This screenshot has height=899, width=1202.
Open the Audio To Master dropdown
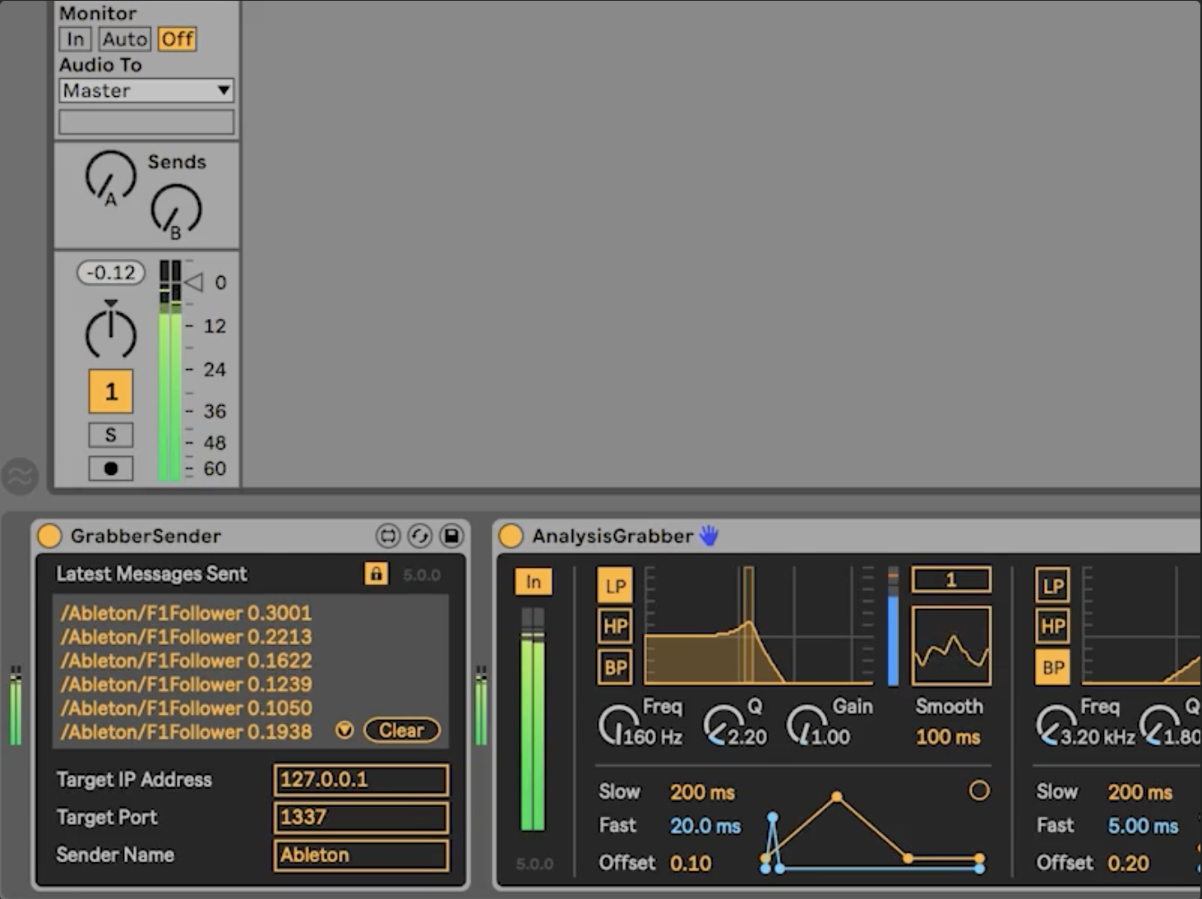146,90
